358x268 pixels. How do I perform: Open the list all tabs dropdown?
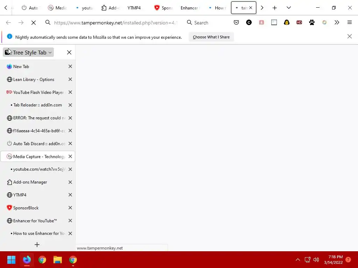click(288, 8)
